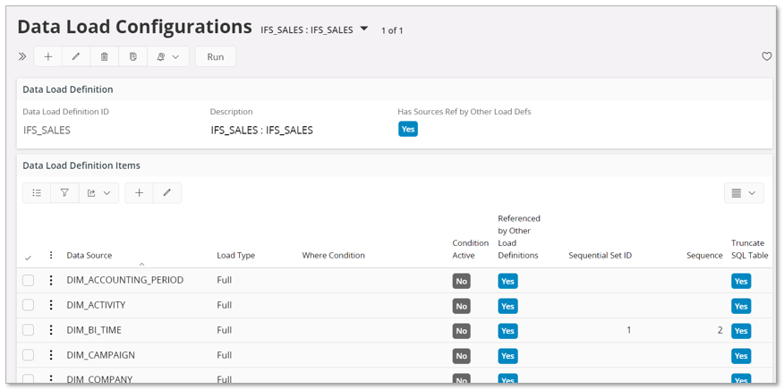This screenshot has height=390, width=784.
Task: Click the add new record plus icon in top toolbar
Action: point(48,56)
